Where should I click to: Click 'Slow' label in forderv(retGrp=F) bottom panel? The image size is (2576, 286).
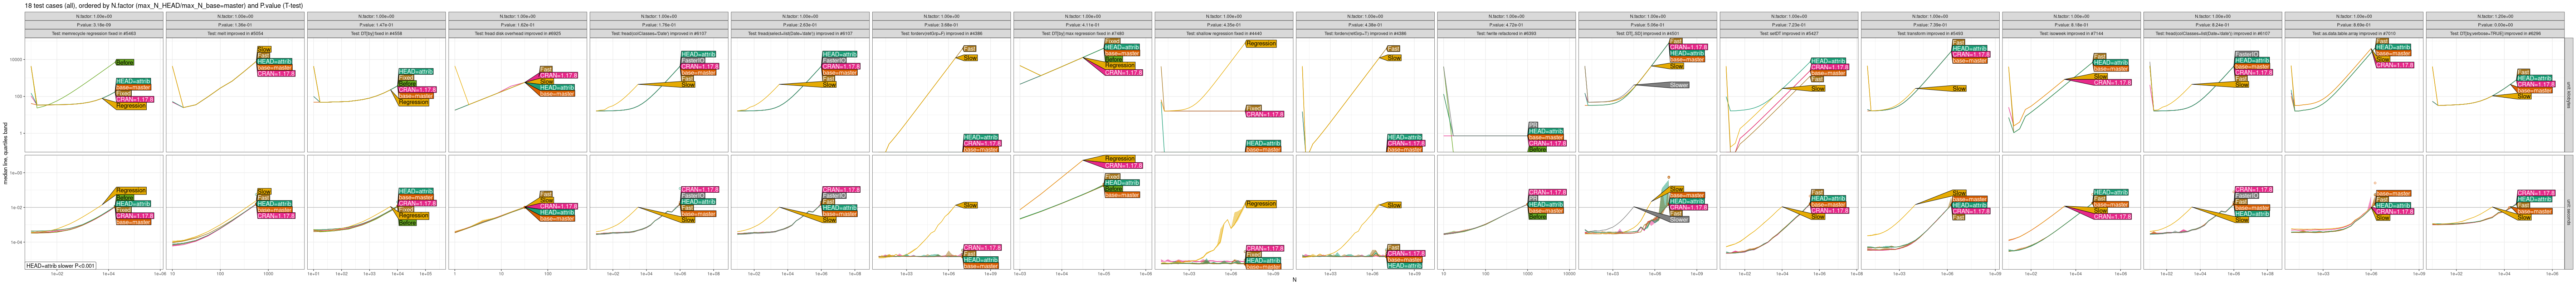point(970,205)
